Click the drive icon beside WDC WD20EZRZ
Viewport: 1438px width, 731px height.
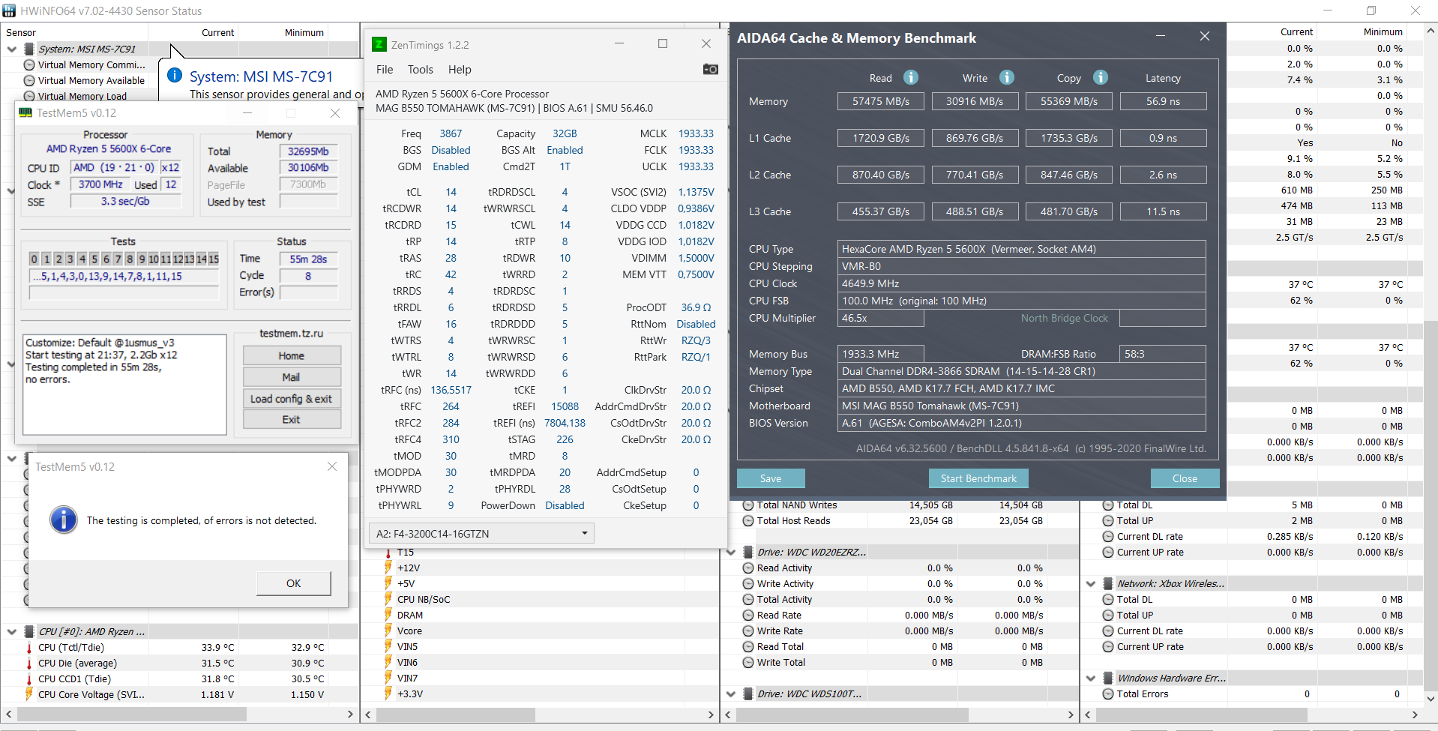pyautogui.click(x=747, y=552)
